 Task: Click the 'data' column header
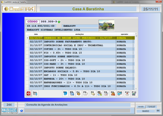click(36, 34)
